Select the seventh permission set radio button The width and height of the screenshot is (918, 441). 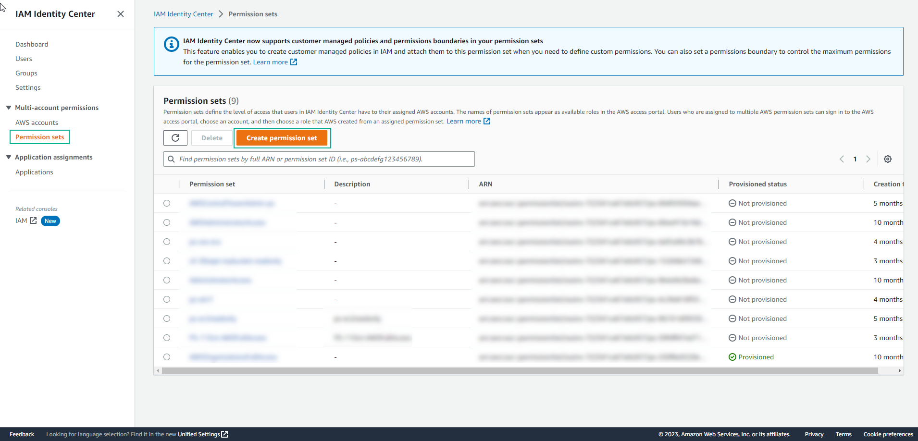click(167, 318)
